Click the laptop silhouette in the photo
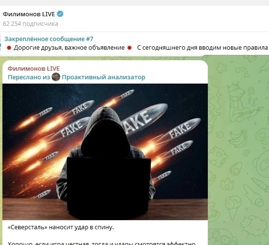 pyautogui.click(x=109, y=186)
